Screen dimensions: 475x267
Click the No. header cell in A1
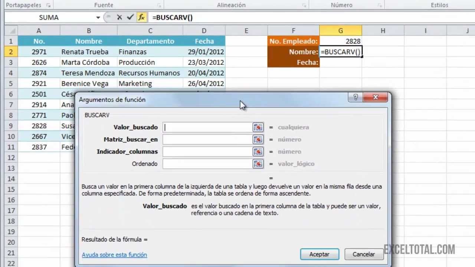click(39, 41)
